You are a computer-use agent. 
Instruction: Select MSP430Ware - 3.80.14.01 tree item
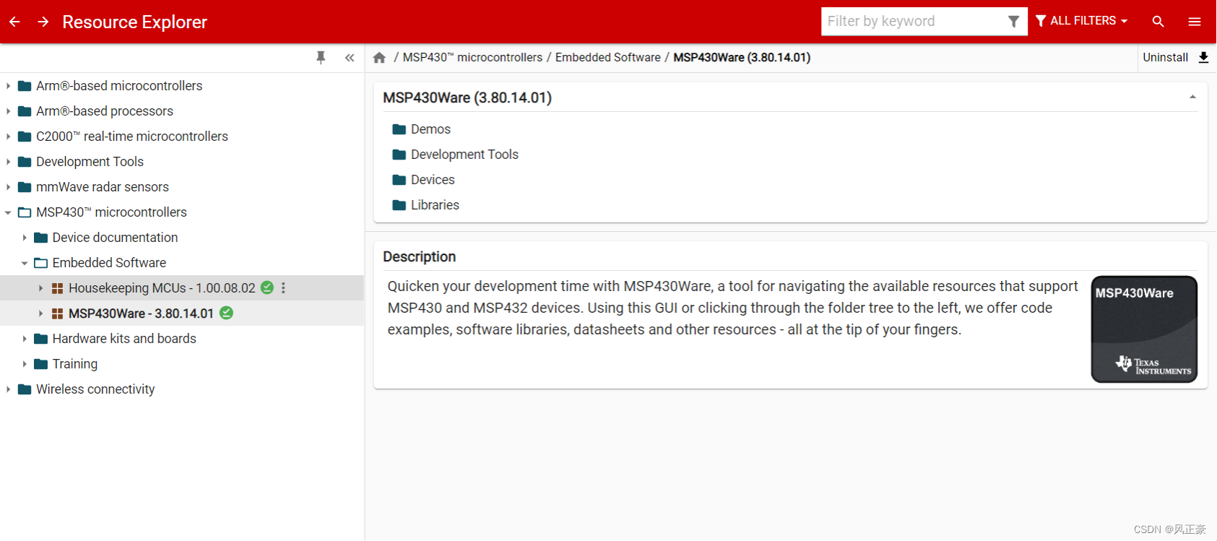click(x=141, y=313)
